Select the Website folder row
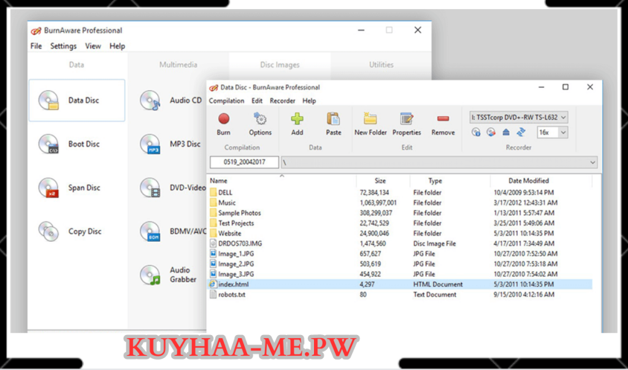The image size is (628, 370). tap(400, 233)
